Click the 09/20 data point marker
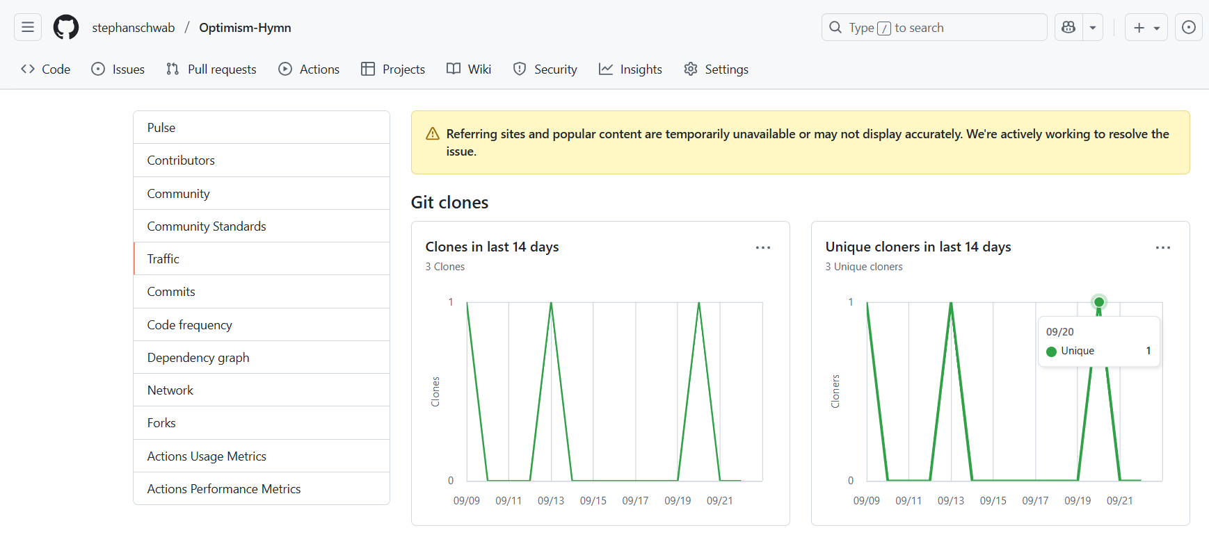Image resolution: width=1209 pixels, height=537 pixels. point(1099,301)
